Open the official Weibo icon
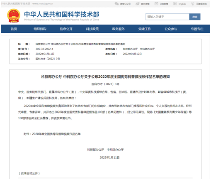Image resolution: width=211 pixels, height=180 pixels. point(138,4)
